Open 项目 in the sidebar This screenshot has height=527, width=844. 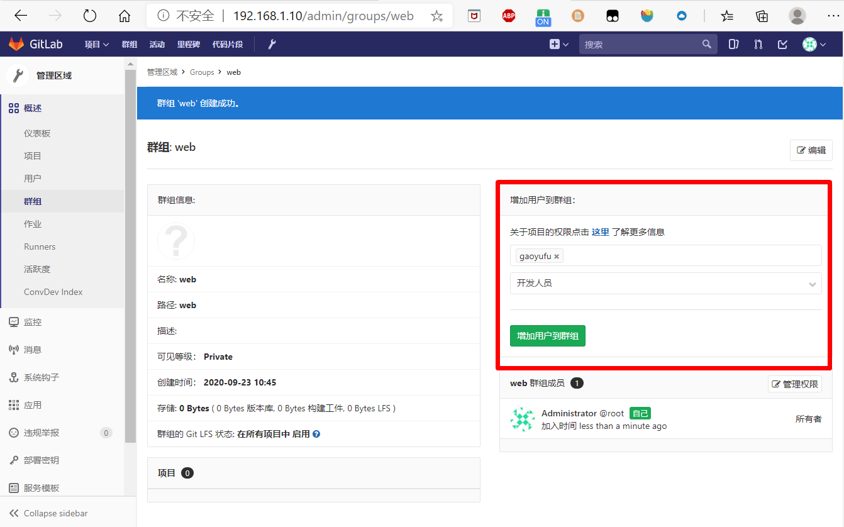pos(33,156)
